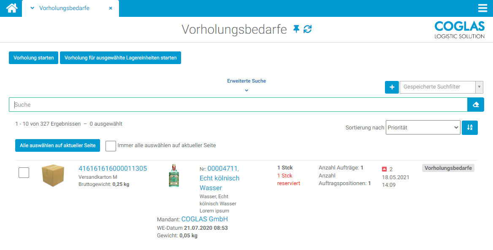Add a new saved search filter

coord(392,87)
